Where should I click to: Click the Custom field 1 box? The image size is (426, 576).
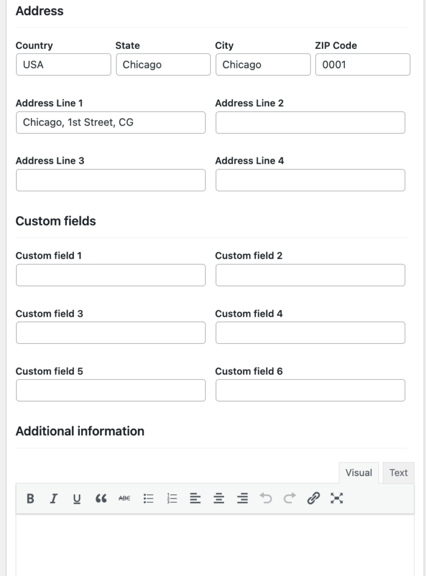[x=111, y=275]
